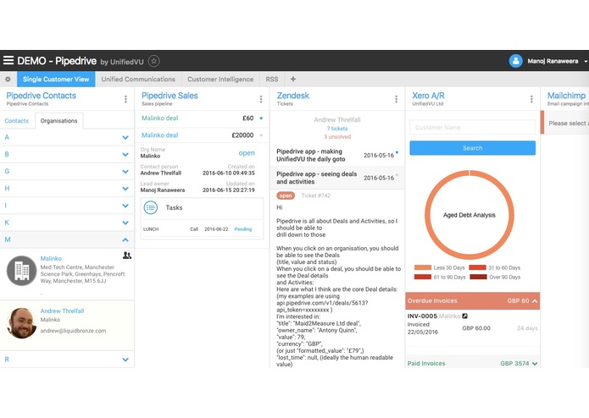Click the blue dot on £60 deal
This screenshot has width=589, height=418.
pyautogui.click(x=261, y=118)
